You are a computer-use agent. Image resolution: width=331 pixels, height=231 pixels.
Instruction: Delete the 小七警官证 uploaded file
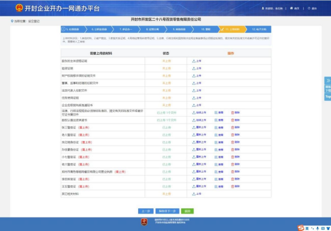235,157
